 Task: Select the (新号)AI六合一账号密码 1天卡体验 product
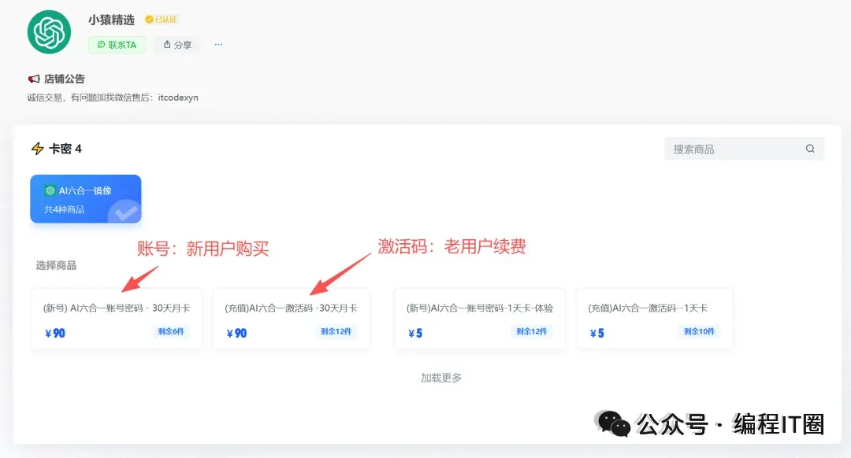(480, 319)
